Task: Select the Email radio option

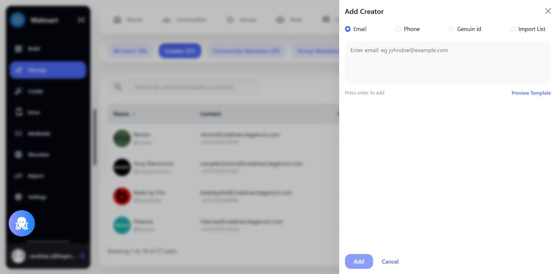Action: coord(347,29)
